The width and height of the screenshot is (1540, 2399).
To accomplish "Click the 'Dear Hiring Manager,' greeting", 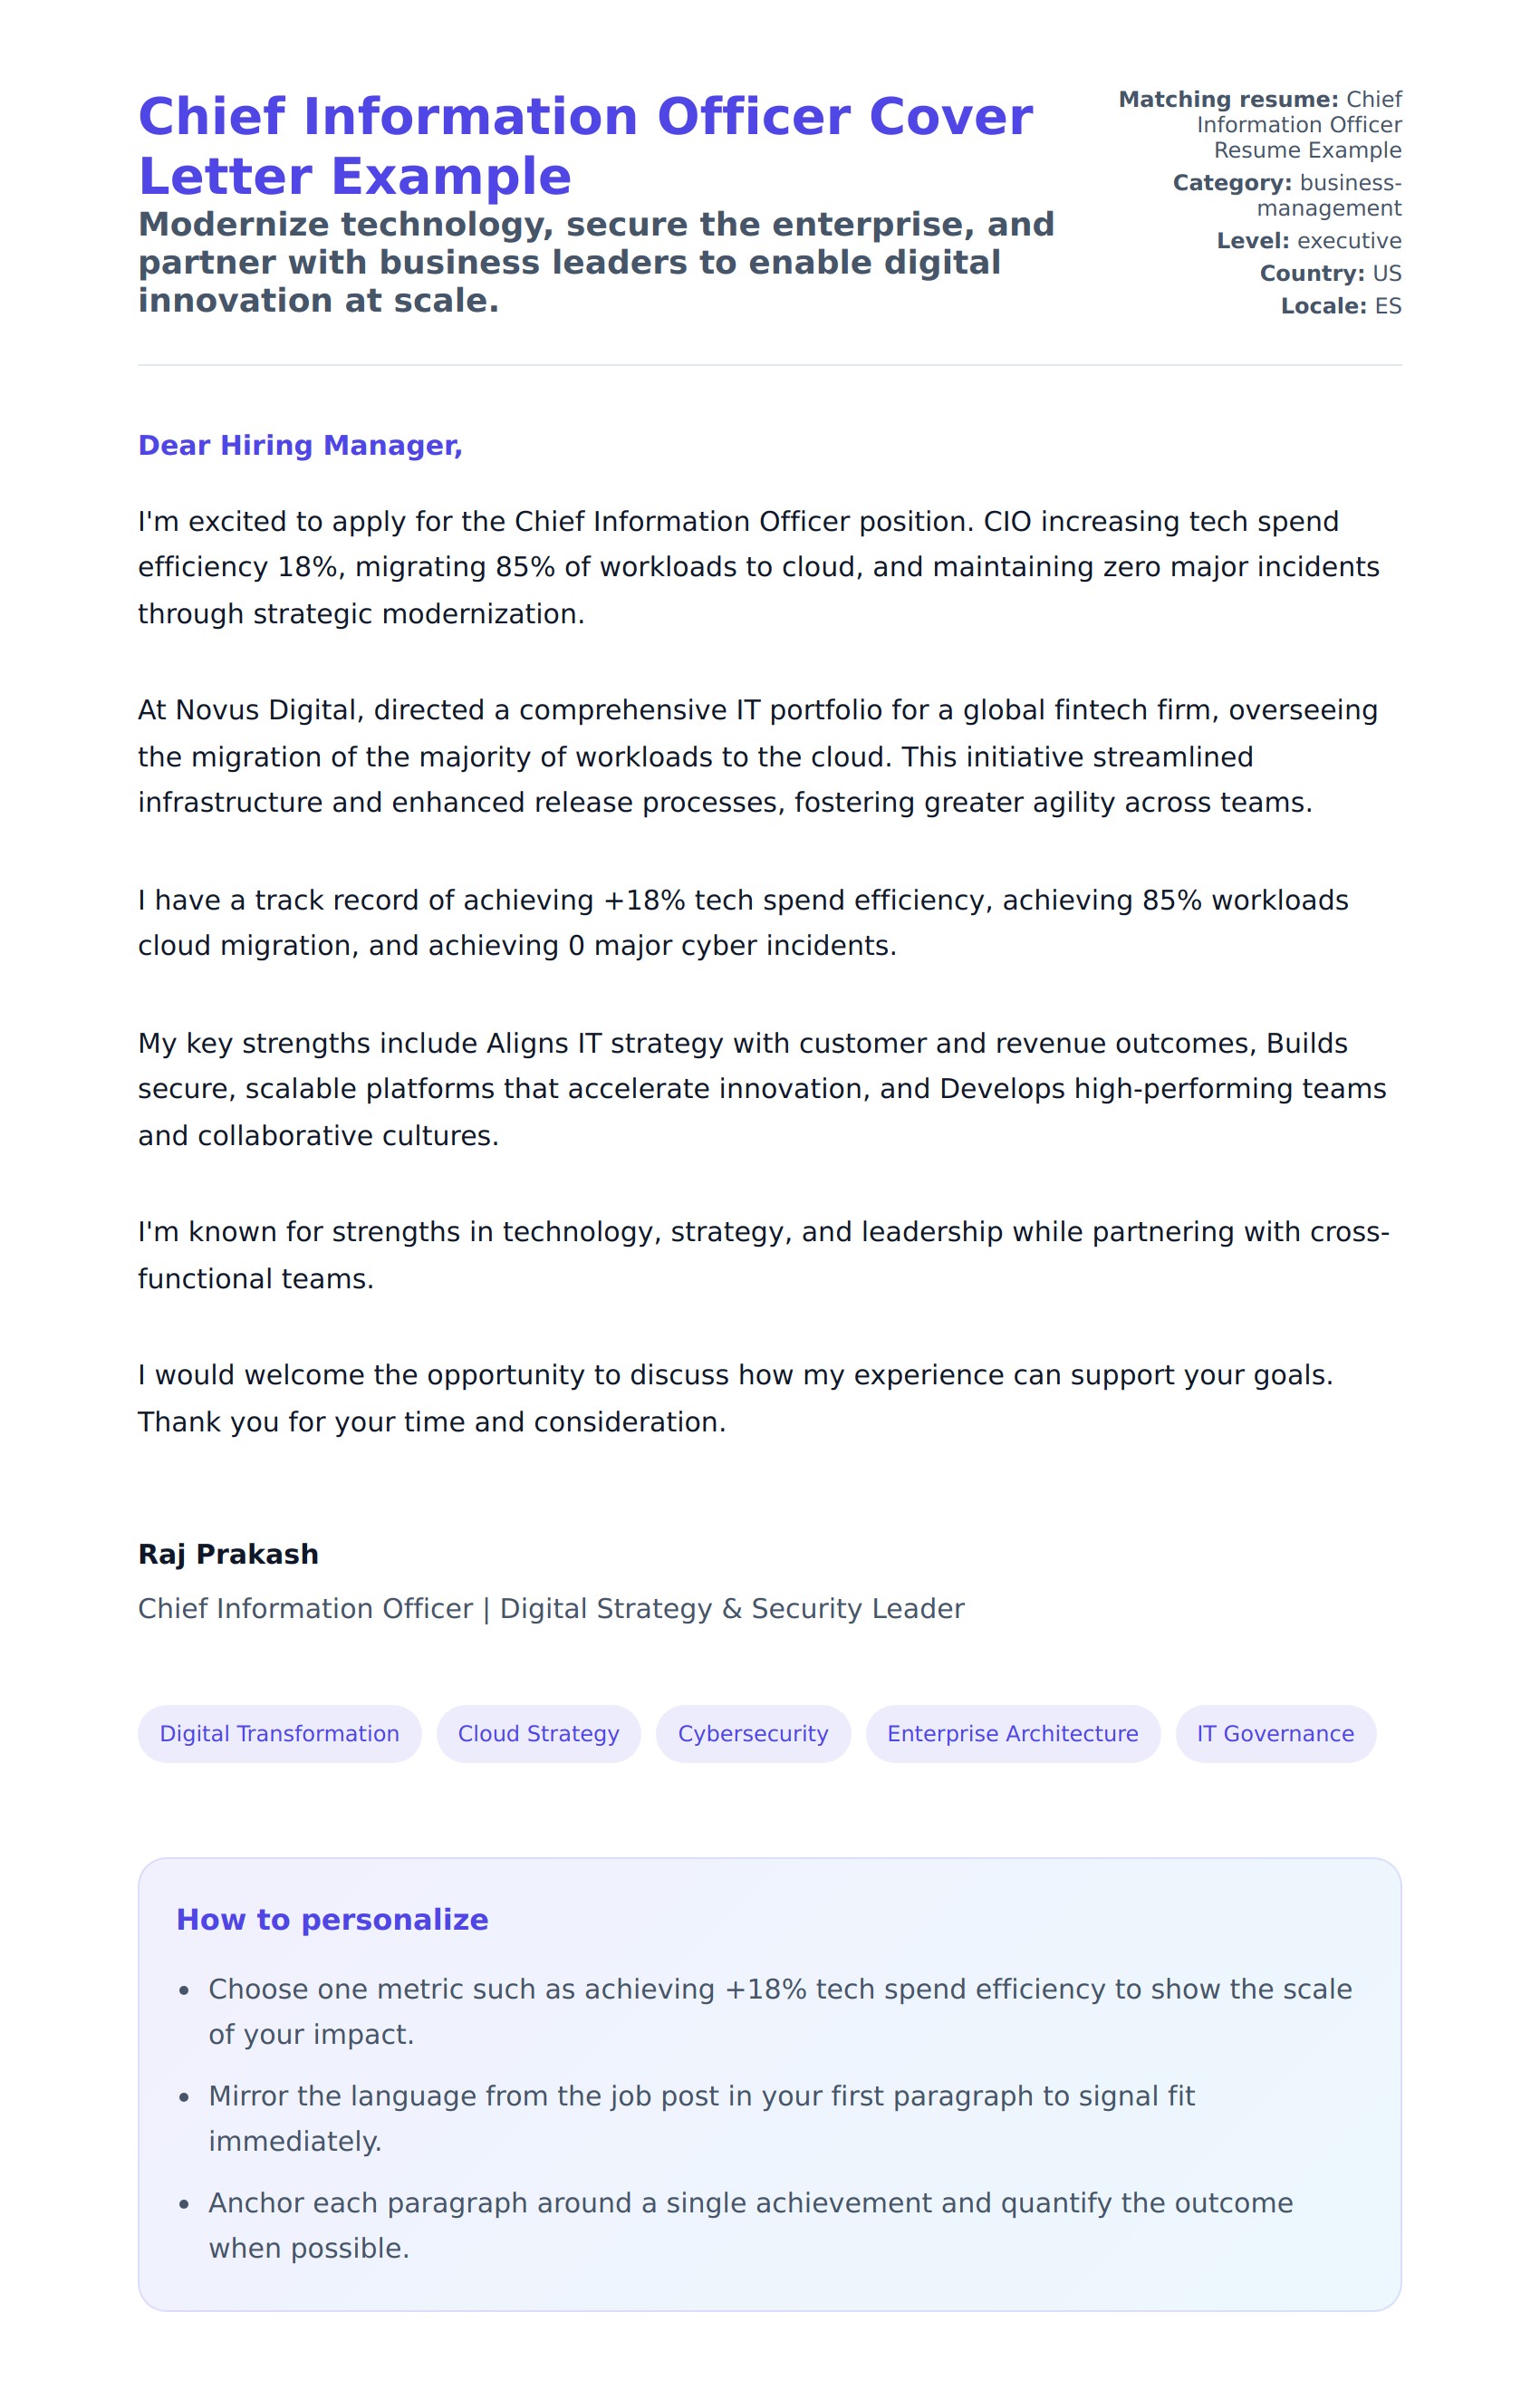I will (x=300, y=445).
